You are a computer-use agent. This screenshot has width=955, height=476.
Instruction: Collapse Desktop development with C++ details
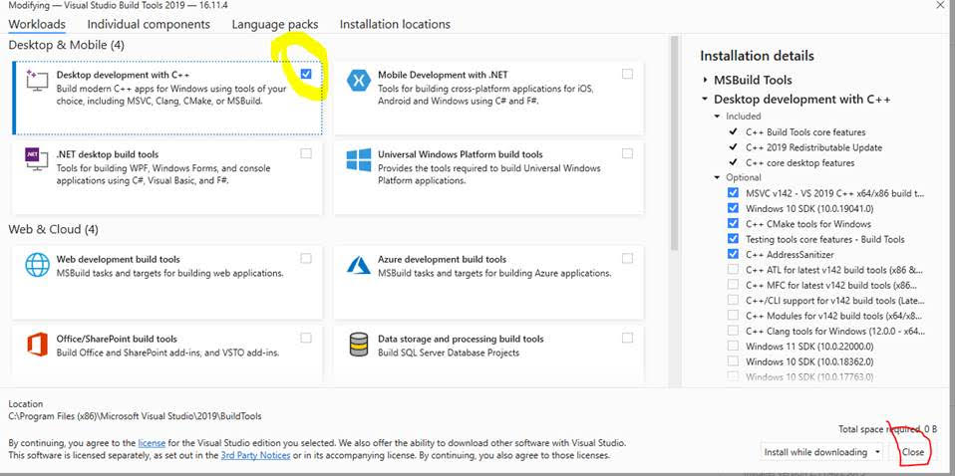(x=706, y=99)
